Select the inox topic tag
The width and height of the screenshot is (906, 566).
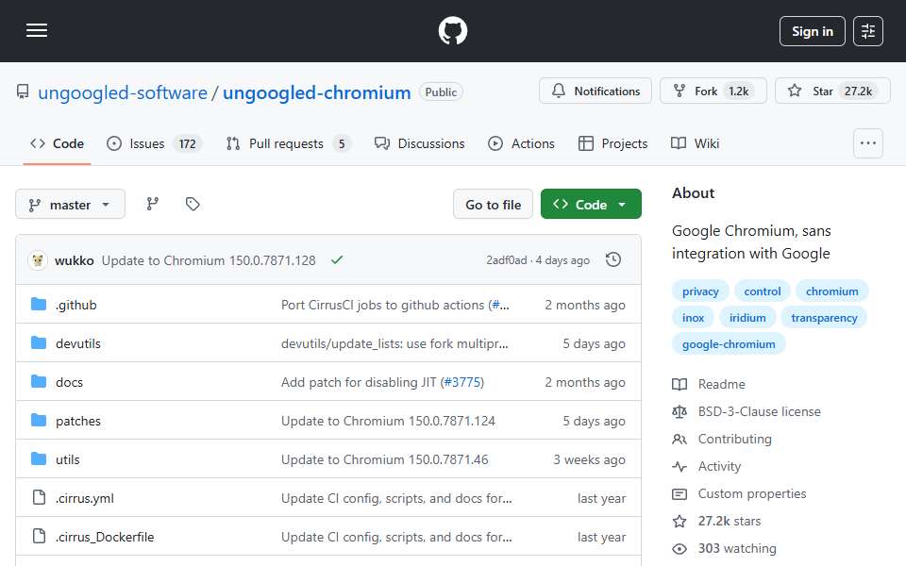coord(693,318)
